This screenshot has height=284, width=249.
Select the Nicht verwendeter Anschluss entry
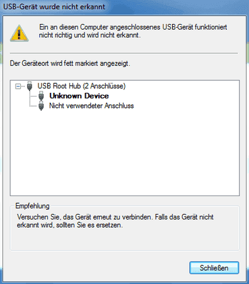point(91,105)
